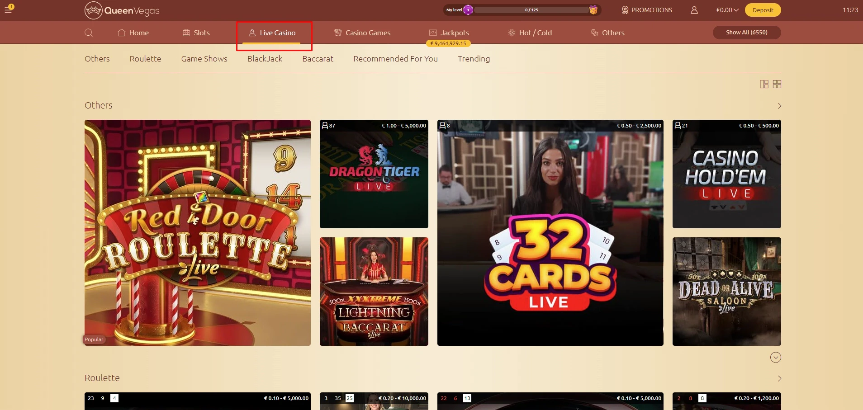The image size is (863, 410).
Task: Go to next Roulette games with arrow
Action: coord(779,378)
